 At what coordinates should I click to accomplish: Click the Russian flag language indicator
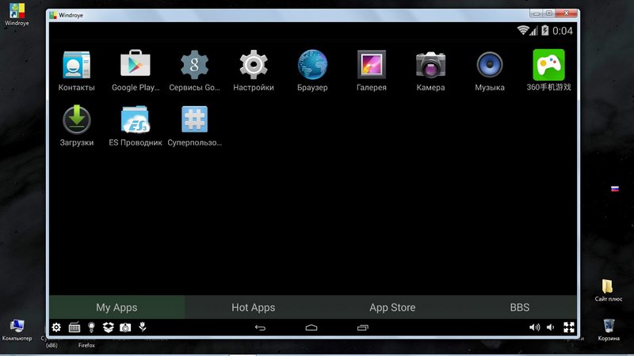click(x=615, y=189)
